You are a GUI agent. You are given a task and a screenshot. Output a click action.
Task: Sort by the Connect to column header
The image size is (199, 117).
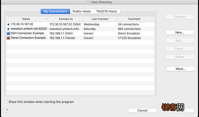[66, 19]
